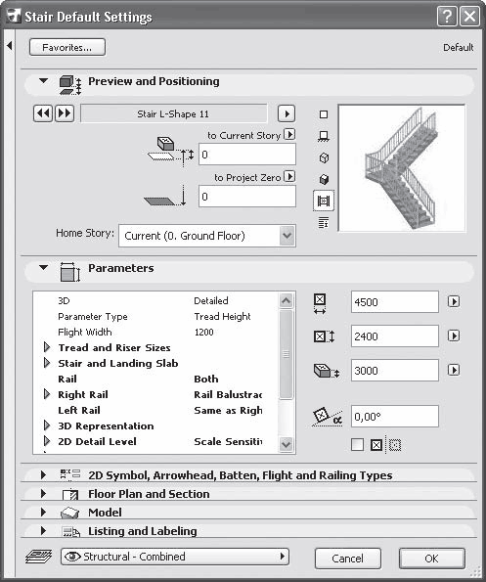The image size is (486, 582).
Task: Open the Home Story dropdown
Action: pyautogui.click(x=207, y=236)
